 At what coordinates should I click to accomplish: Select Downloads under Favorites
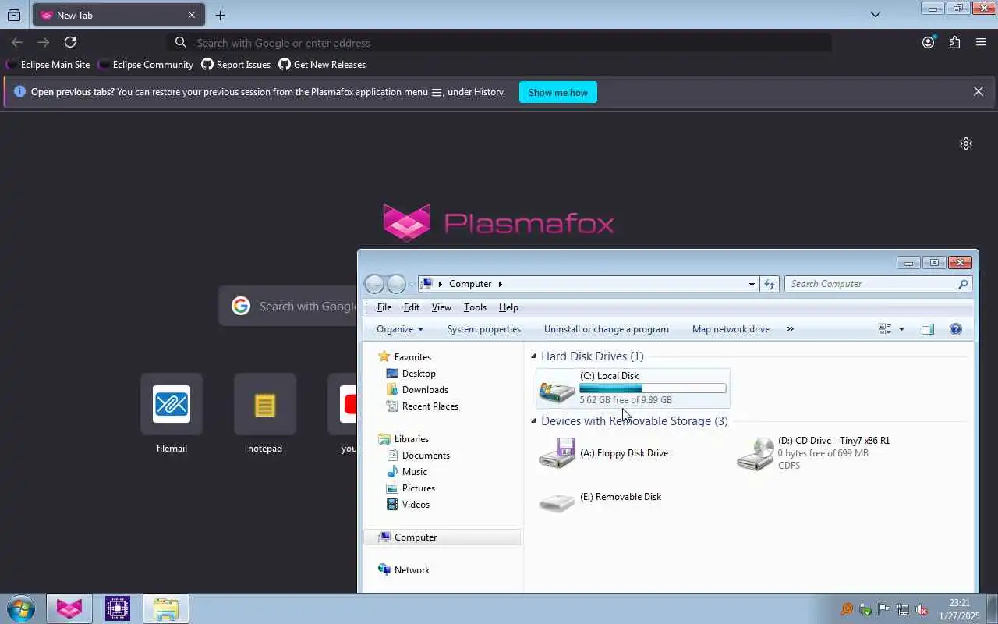[x=425, y=390]
